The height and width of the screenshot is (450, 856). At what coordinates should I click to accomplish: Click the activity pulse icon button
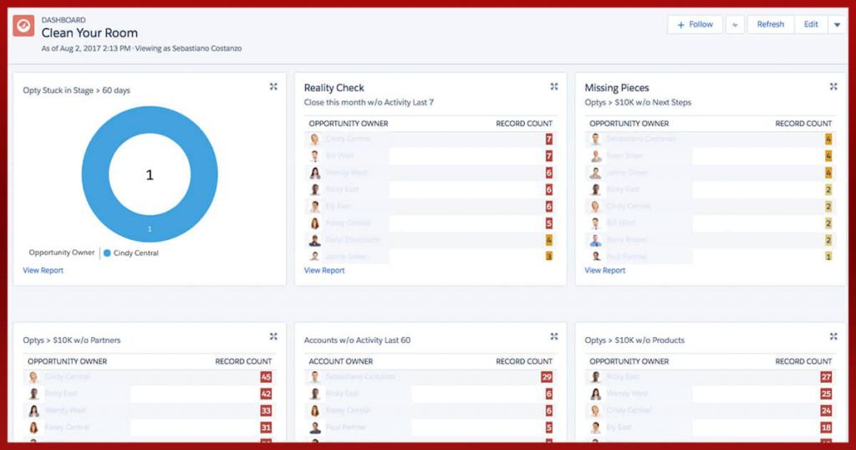coord(735,25)
